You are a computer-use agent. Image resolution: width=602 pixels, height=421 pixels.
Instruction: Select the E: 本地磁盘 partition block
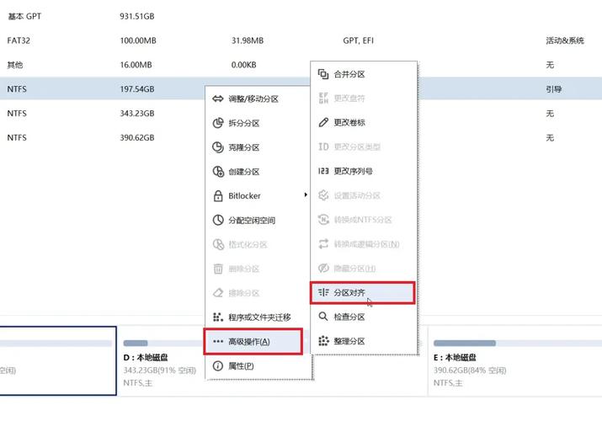pos(514,360)
